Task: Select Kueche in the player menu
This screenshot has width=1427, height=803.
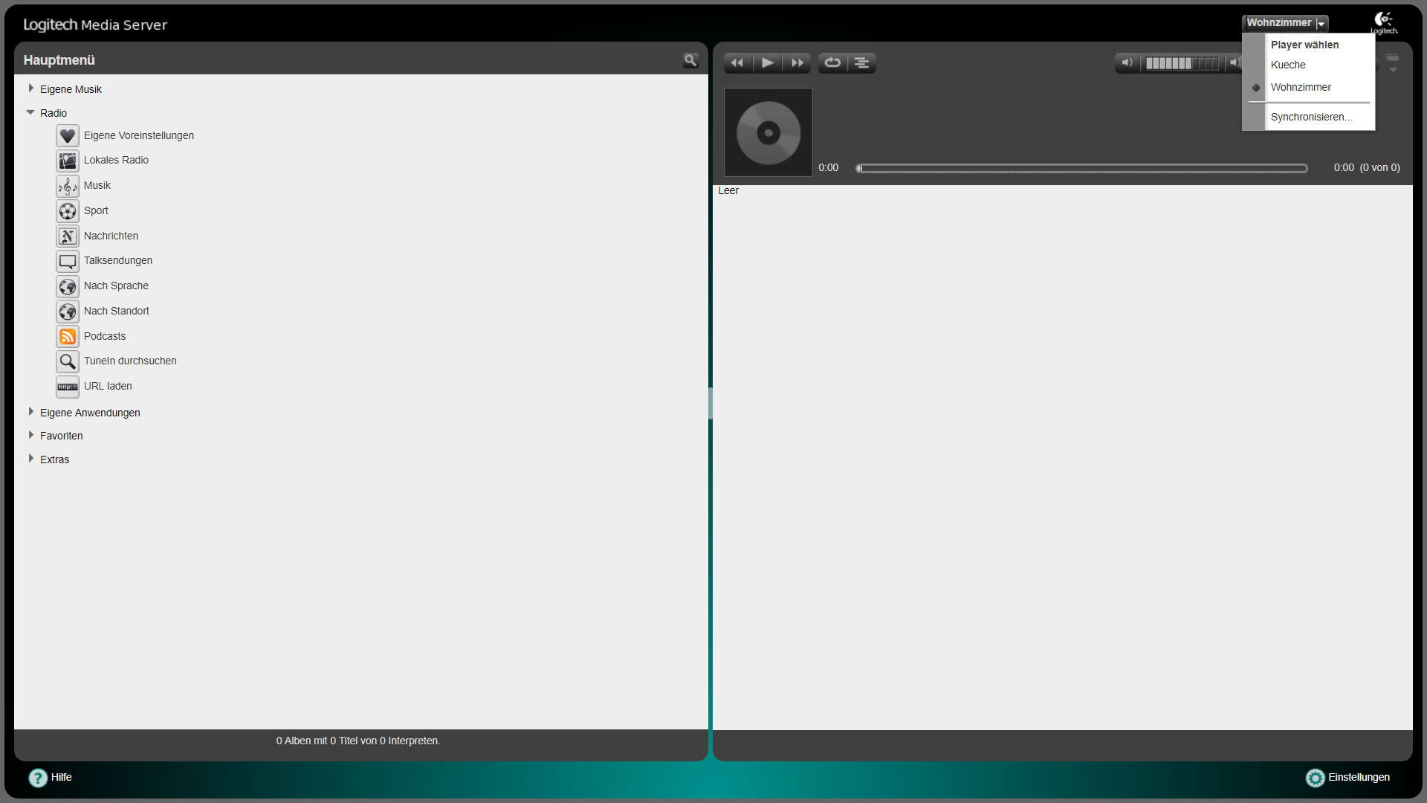Action: click(1288, 65)
